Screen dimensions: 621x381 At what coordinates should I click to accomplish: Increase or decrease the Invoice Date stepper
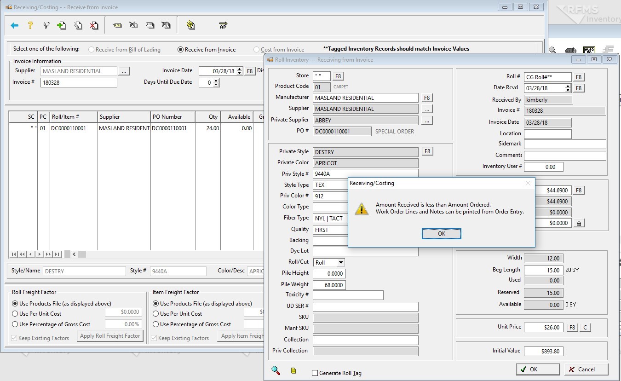pyautogui.click(x=240, y=71)
